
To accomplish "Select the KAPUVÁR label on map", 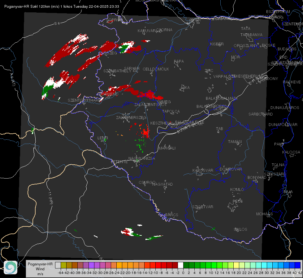I will 147,31.
